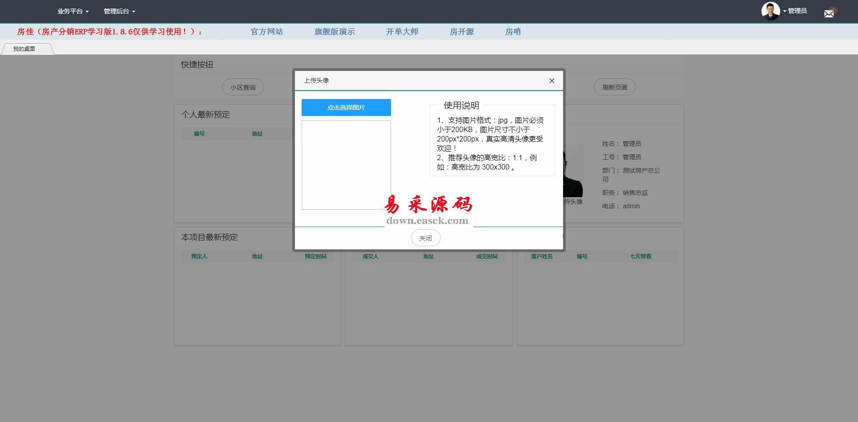Click the 开单大师 link
The width and height of the screenshot is (858, 422).
[x=402, y=32]
